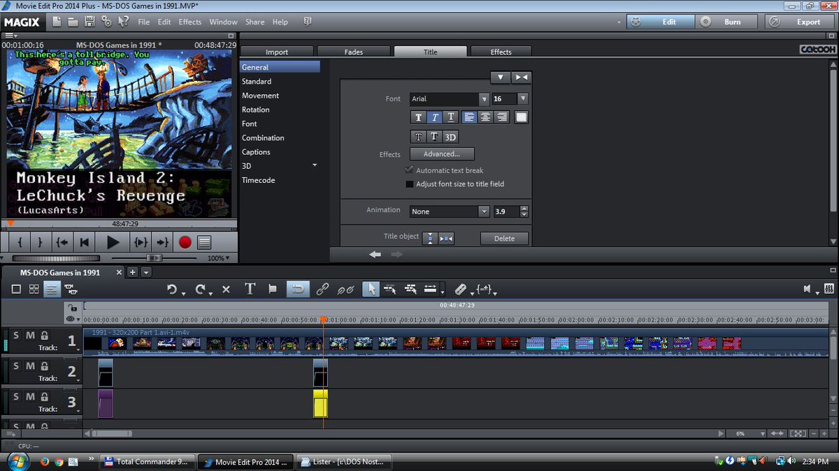The height and width of the screenshot is (471, 839).
Task: Enable 3D text with the 3D button
Action: coord(450,137)
